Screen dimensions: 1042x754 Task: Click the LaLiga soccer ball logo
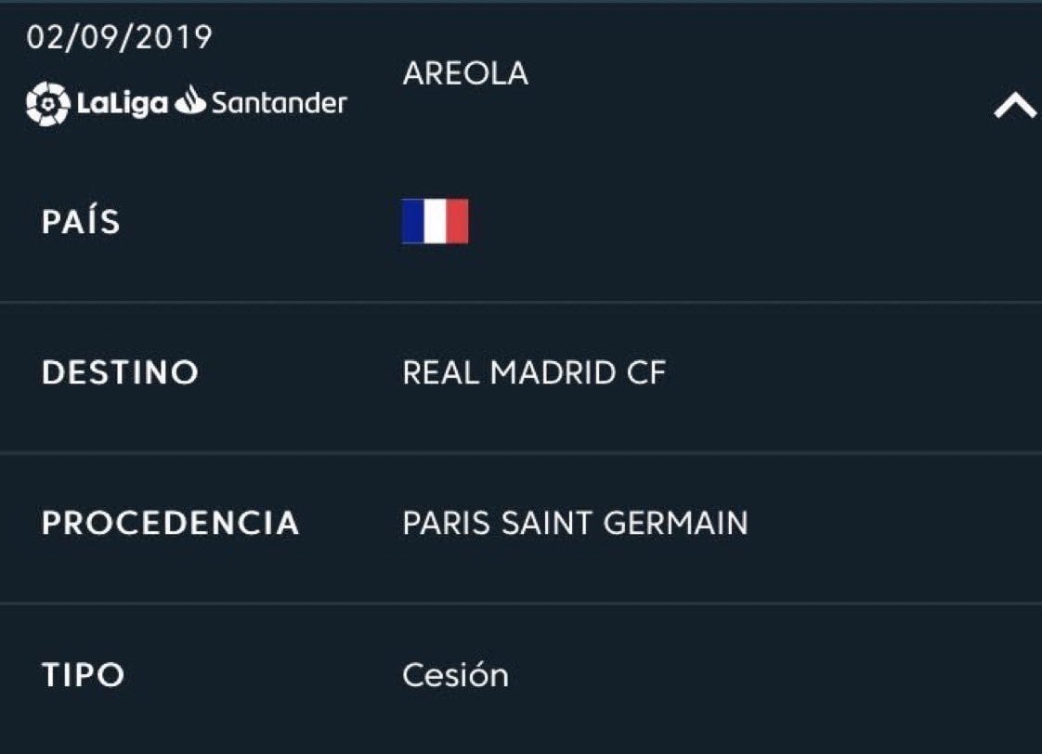click(x=47, y=103)
